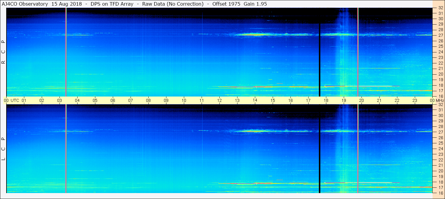Screen dimensions: 445x199
Task: Click hour label 19 on time axis
Action: (344, 100)
